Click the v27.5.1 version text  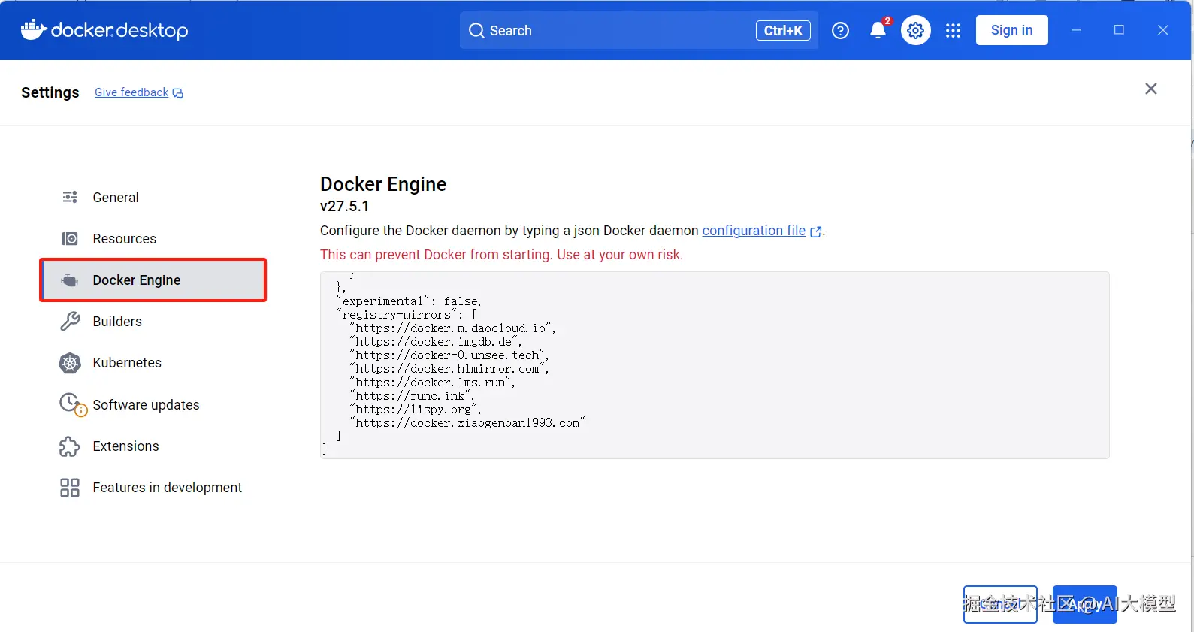344,206
